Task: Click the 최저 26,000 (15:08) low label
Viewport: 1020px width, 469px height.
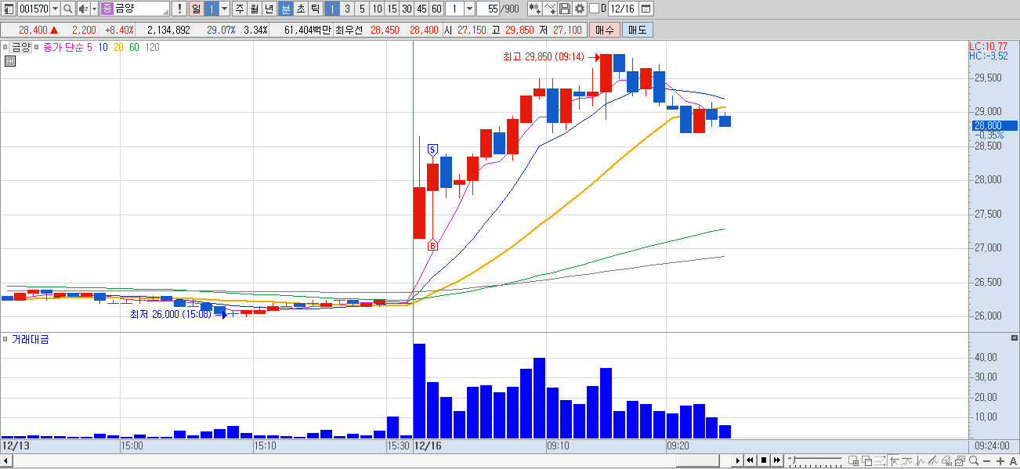Action: (170, 315)
